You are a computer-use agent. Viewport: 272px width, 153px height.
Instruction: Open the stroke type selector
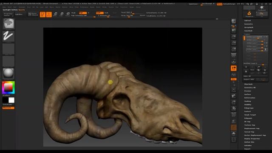8,36
